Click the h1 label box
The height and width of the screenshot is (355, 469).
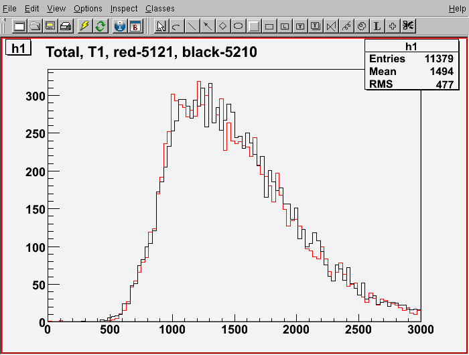[x=18, y=48]
